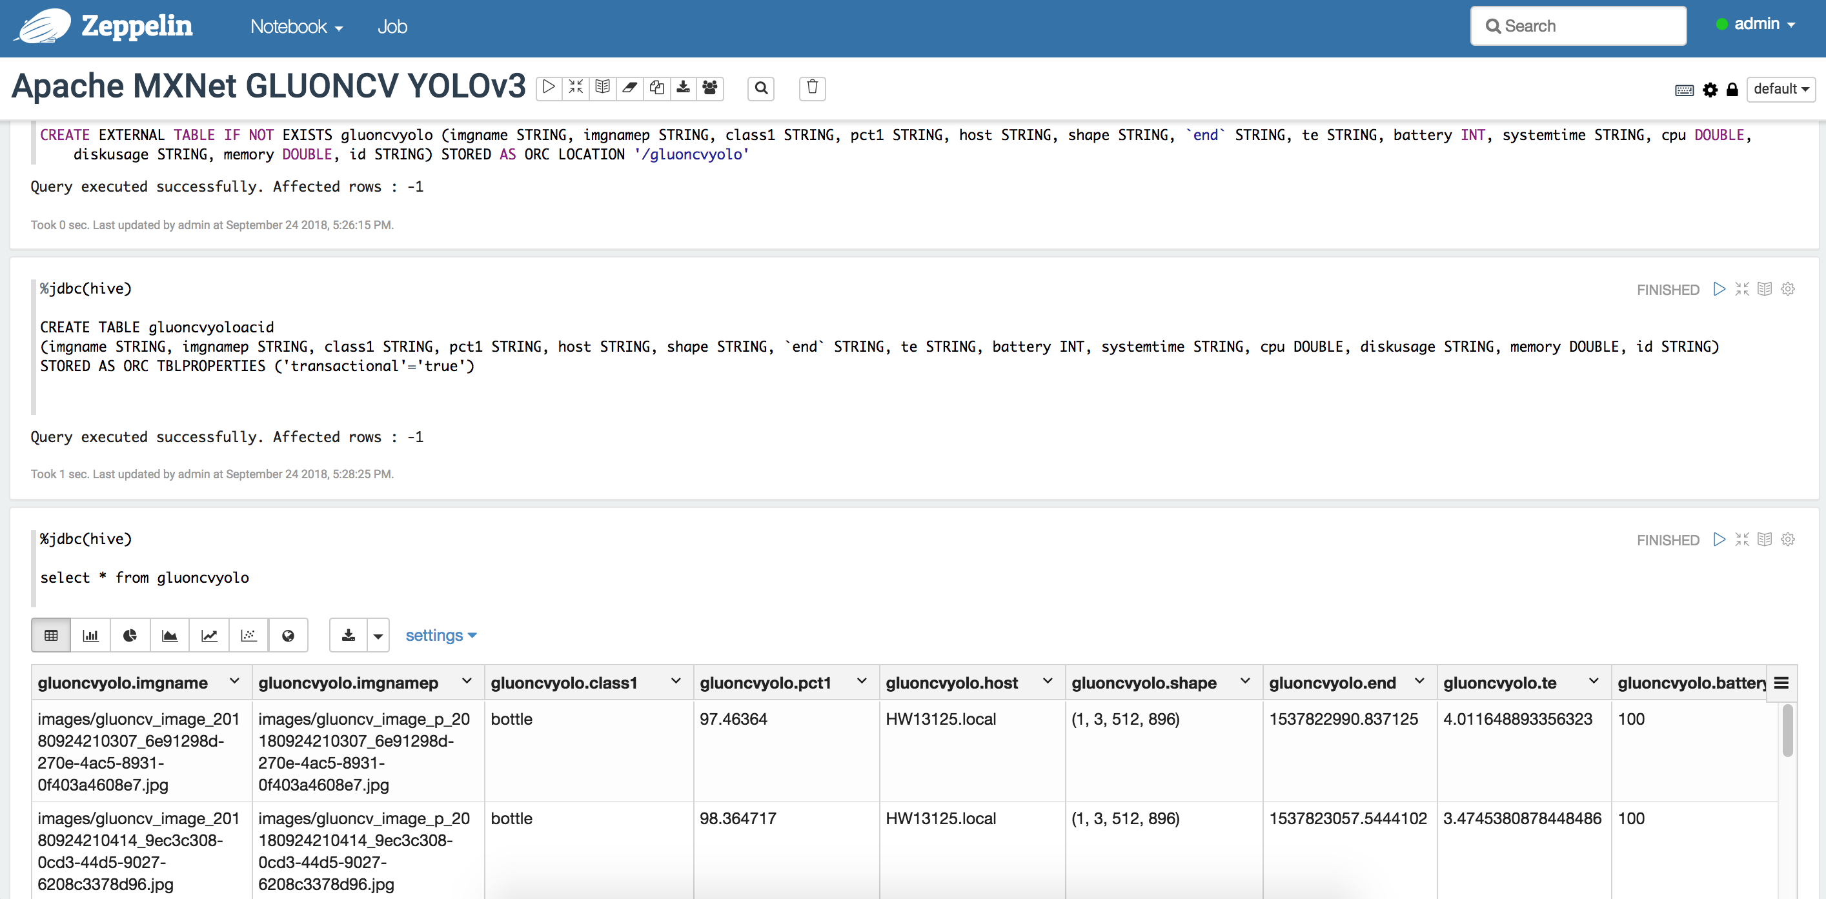Expand the chart settings link
The height and width of the screenshot is (899, 1826).
[440, 635]
